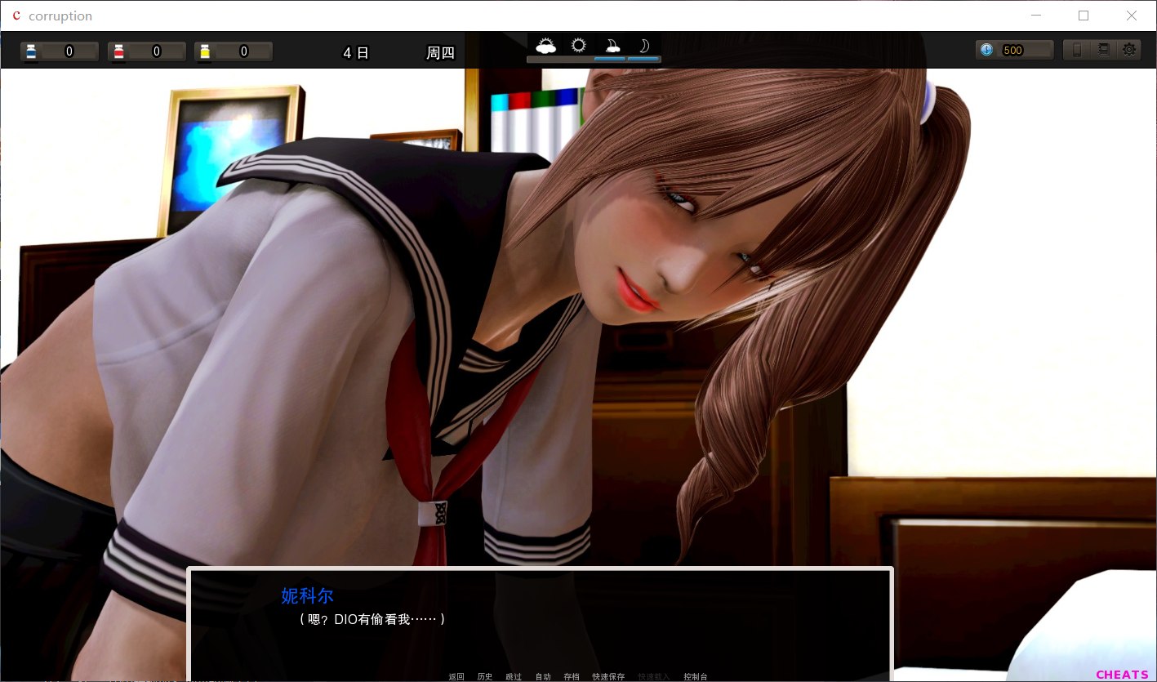This screenshot has height=682, width=1157.
Task: Click the blue coin money icon
Action: pyautogui.click(x=987, y=50)
